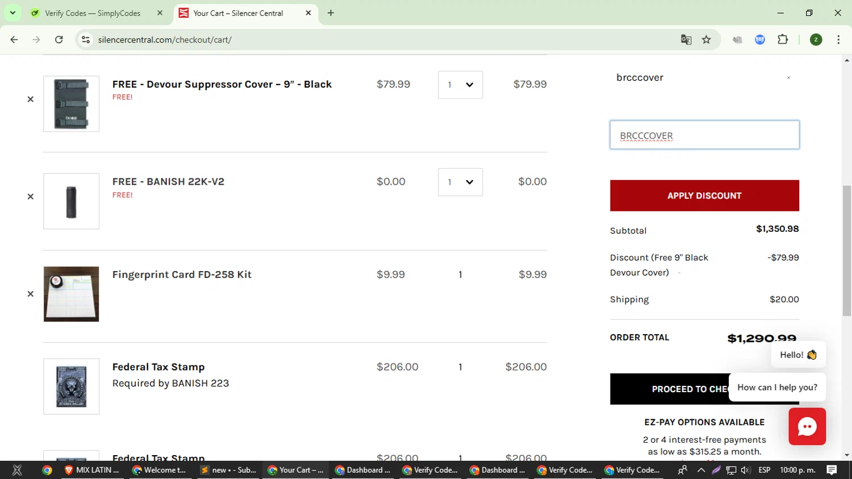Click the Devour Suppressor Cover product title
The width and height of the screenshot is (852, 479).
click(222, 84)
